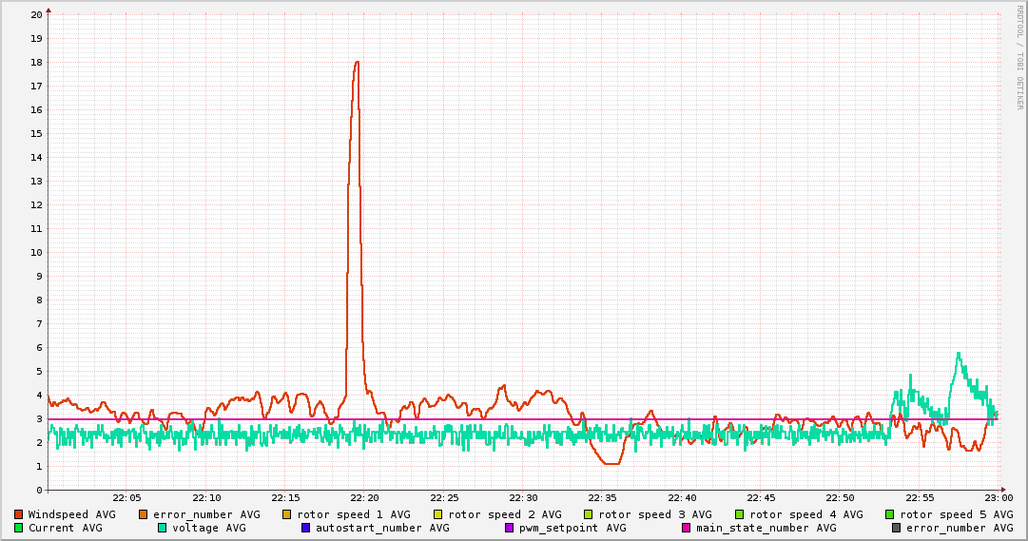Click the 22:40 time axis label
This screenshot has height=541, width=1028.
683,498
